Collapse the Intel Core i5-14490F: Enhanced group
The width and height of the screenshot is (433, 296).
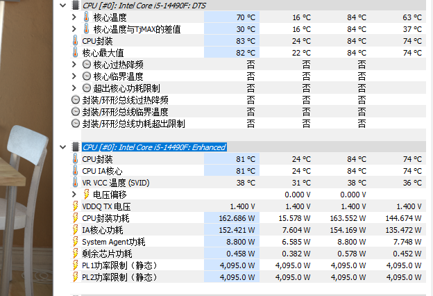65,147
